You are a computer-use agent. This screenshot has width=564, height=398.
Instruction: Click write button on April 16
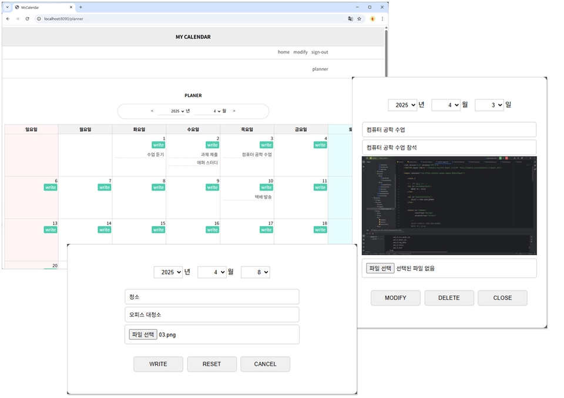click(x=212, y=230)
